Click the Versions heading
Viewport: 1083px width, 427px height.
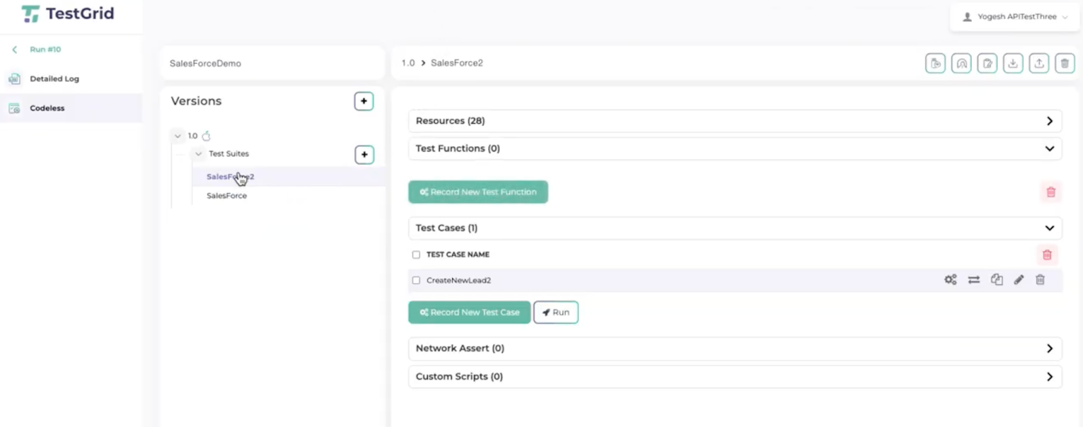pyautogui.click(x=196, y=101)
